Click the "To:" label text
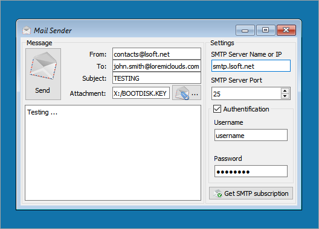Screen dimensions: 319x229 (x=101, y=66)
